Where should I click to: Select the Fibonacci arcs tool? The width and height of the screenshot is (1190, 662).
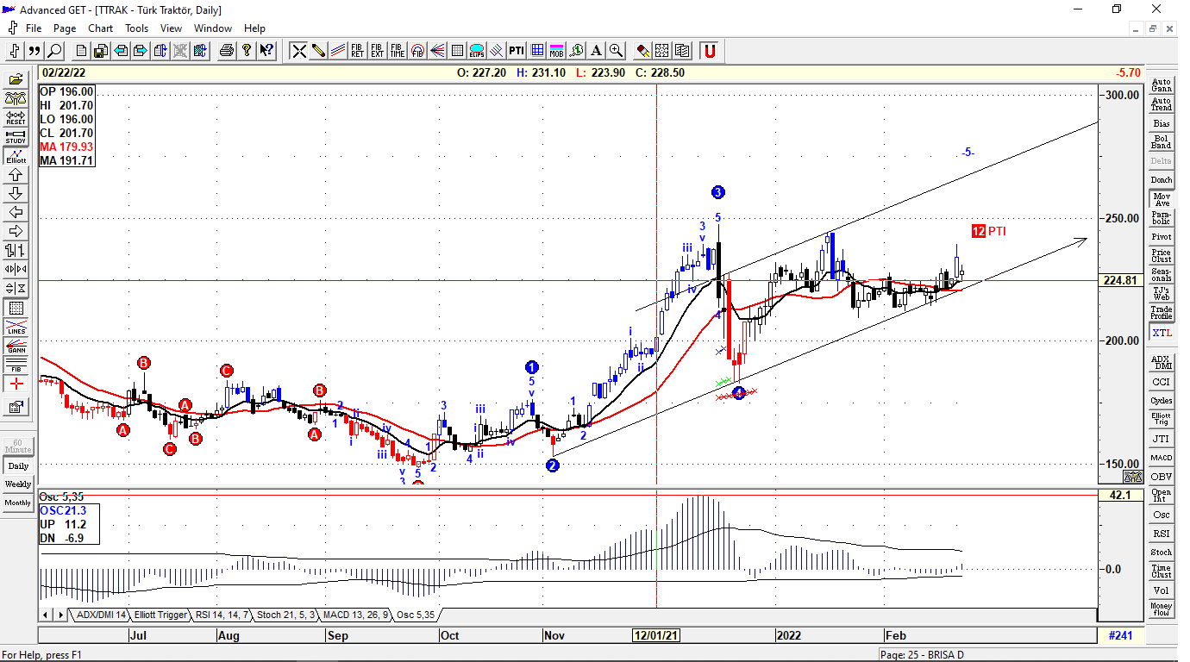point(417,51)
